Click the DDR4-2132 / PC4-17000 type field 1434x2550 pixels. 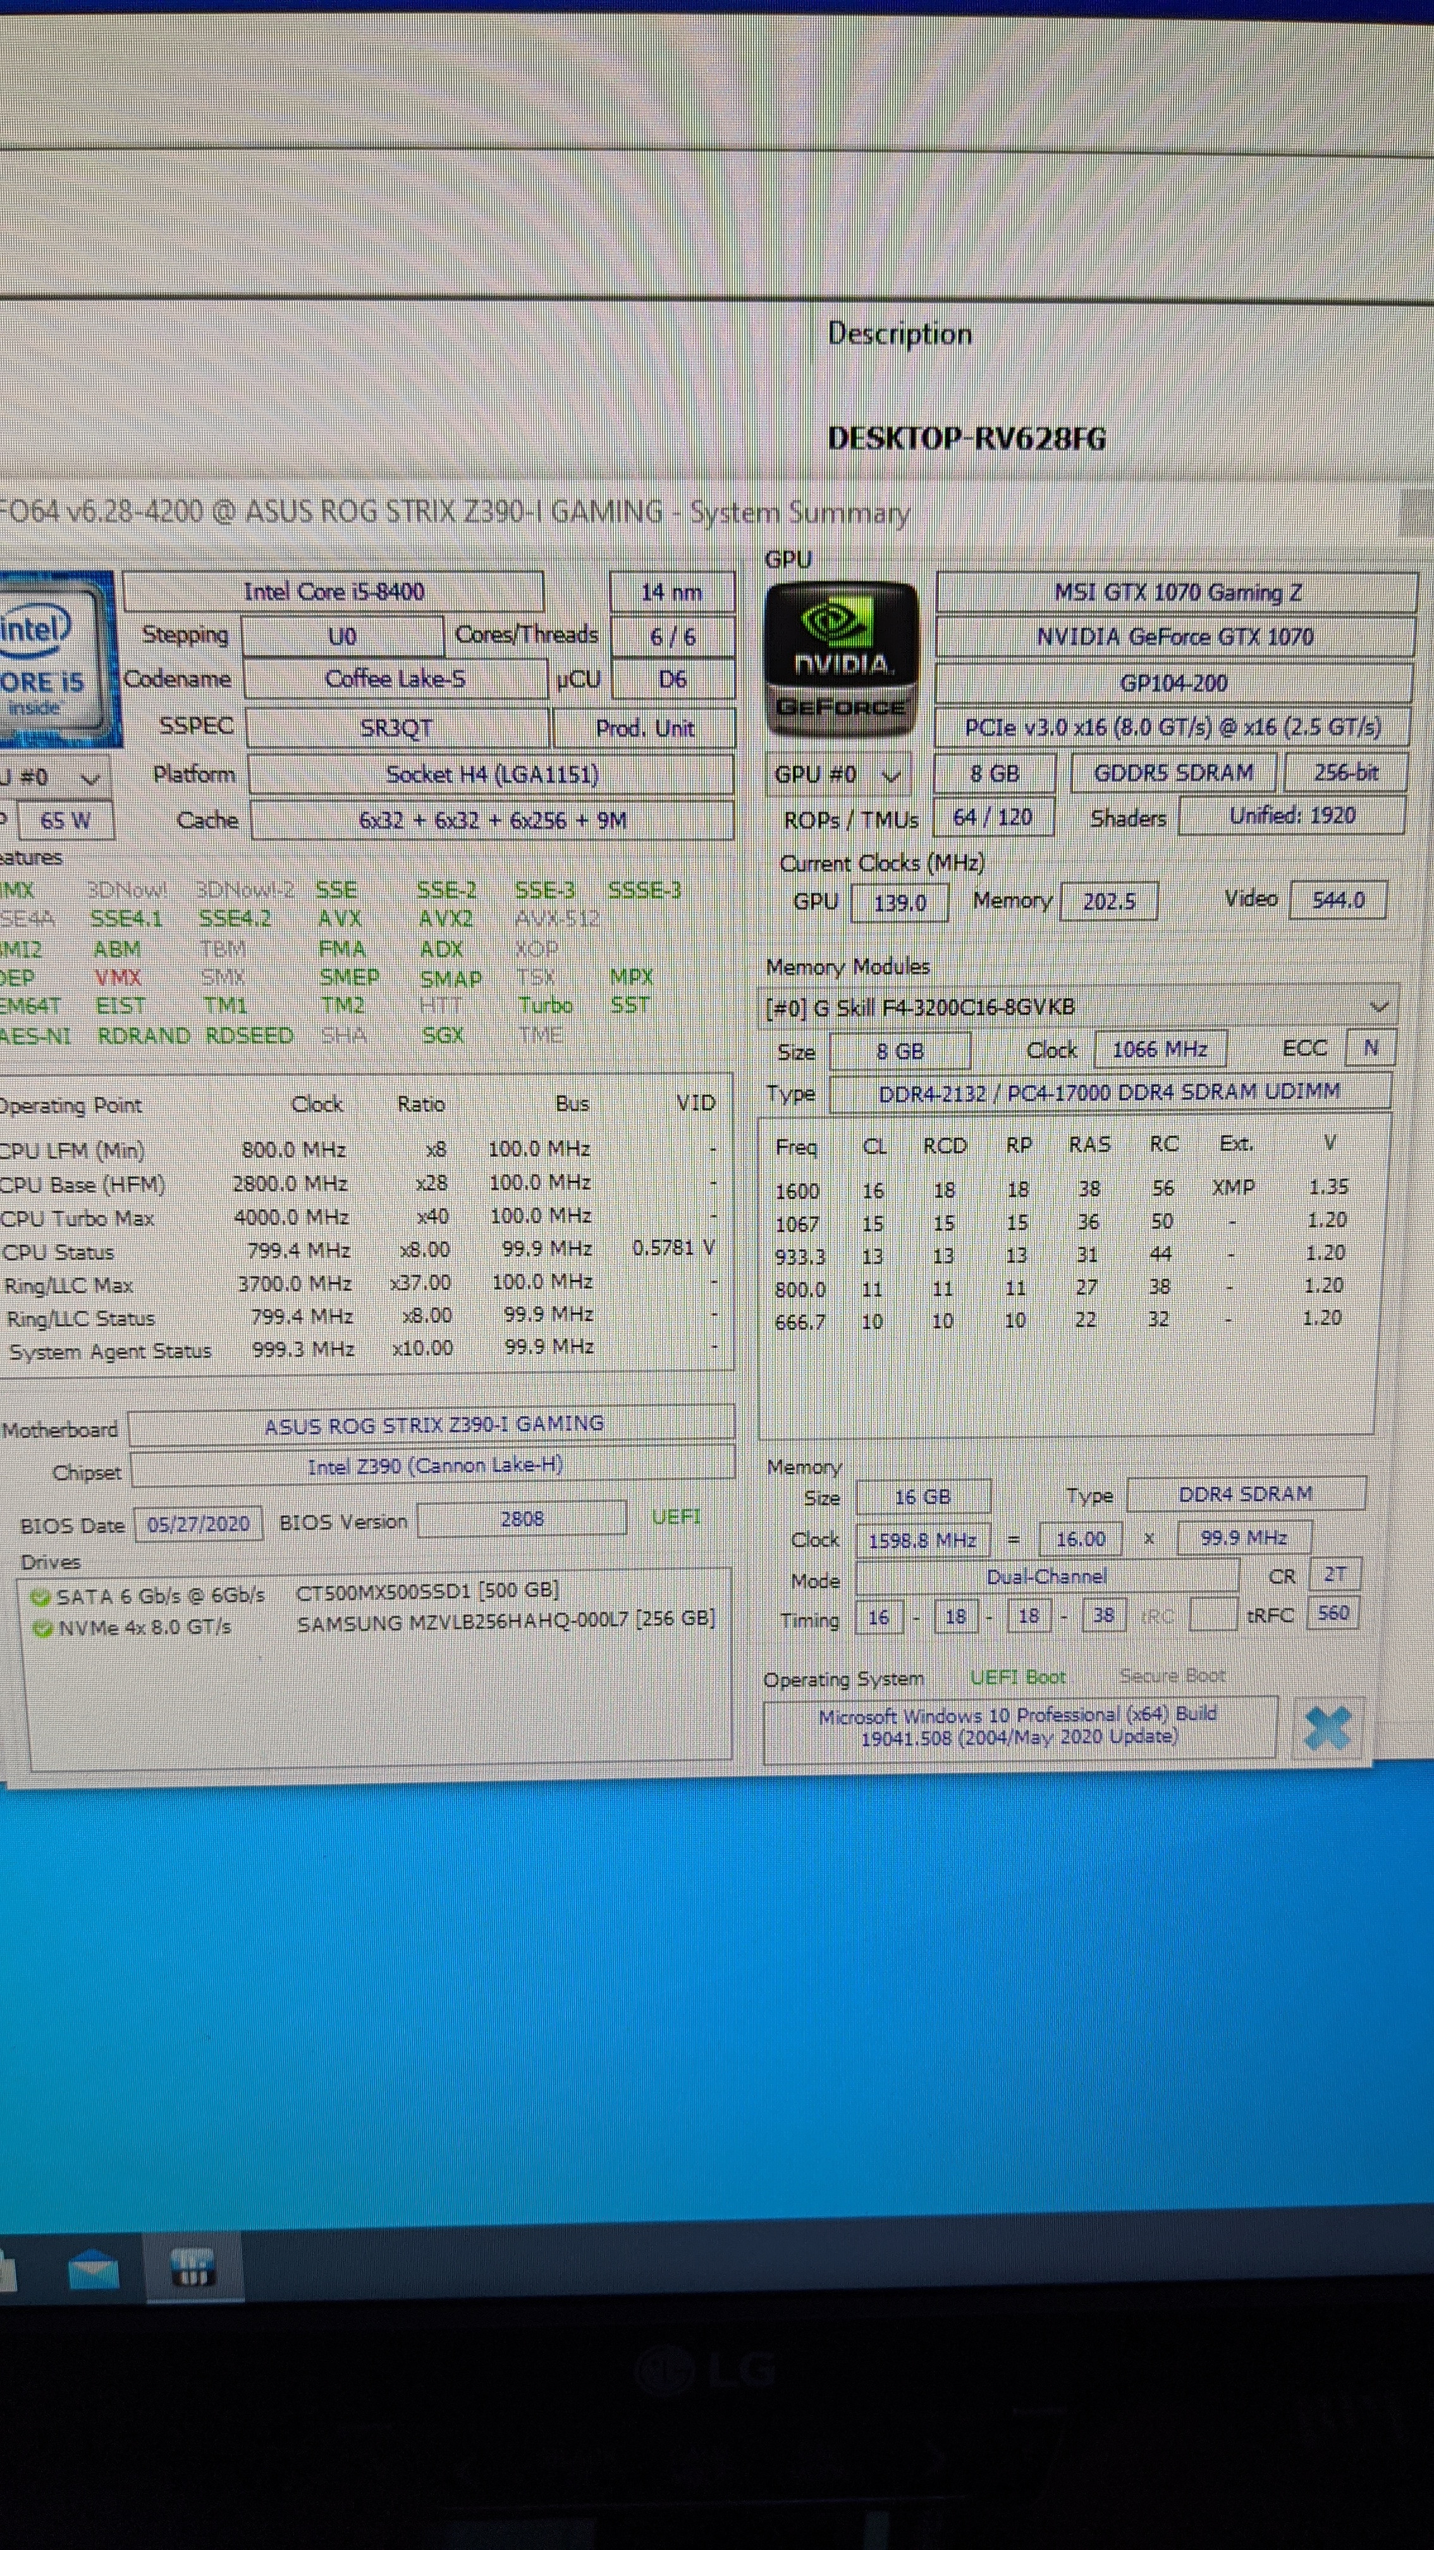(x=1110, y=1092)
